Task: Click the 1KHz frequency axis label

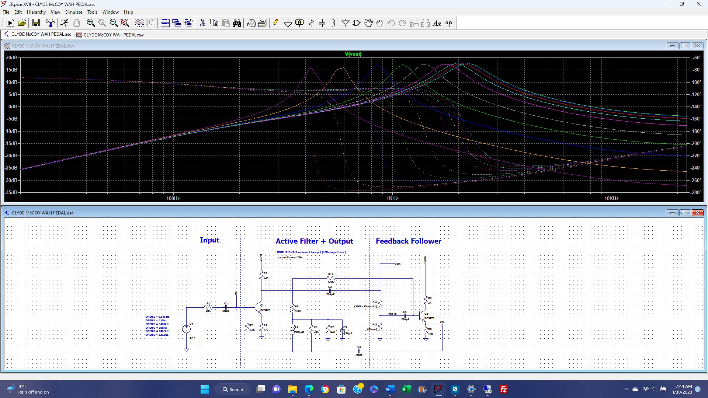Action: pyautogui.click(x=392, y=198)
